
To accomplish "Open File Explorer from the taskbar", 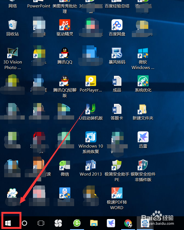I will click(x=94, y=223).
